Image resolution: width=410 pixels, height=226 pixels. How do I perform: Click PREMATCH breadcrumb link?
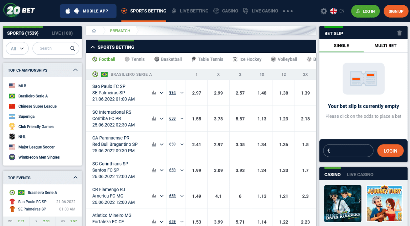(x=120, y=31)
